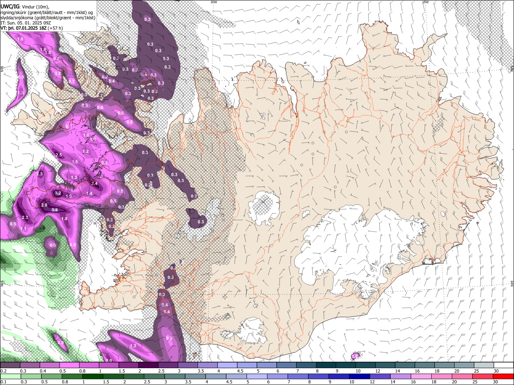Select the 2.0 value at bottom of map
This screenshot has width=514, height=385.
coord(108,361)
